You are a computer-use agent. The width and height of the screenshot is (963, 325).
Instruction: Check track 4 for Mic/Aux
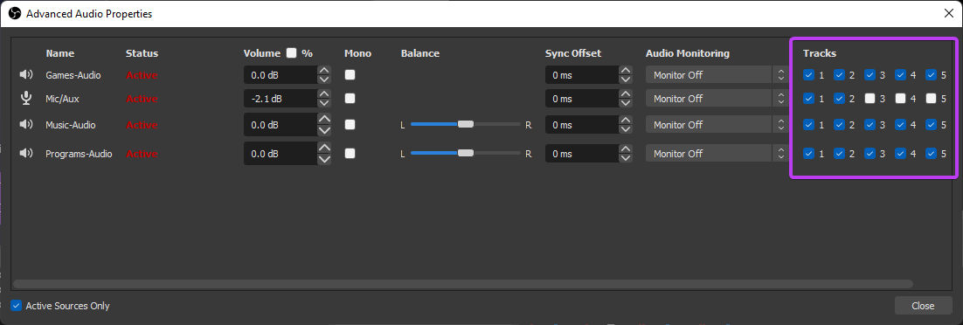[x=901, y=99]
